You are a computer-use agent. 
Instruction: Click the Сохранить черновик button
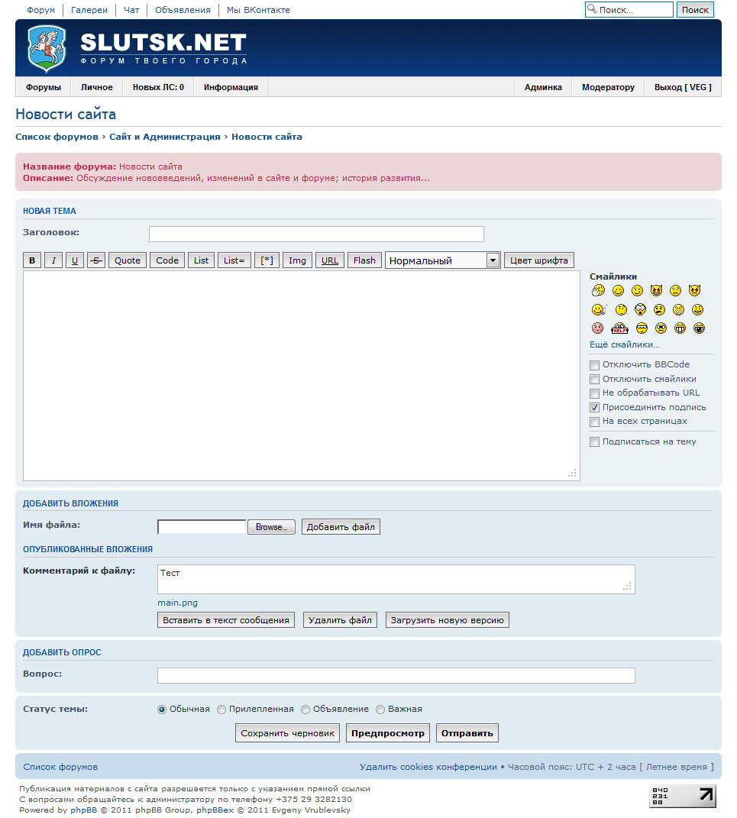point(287,733)
